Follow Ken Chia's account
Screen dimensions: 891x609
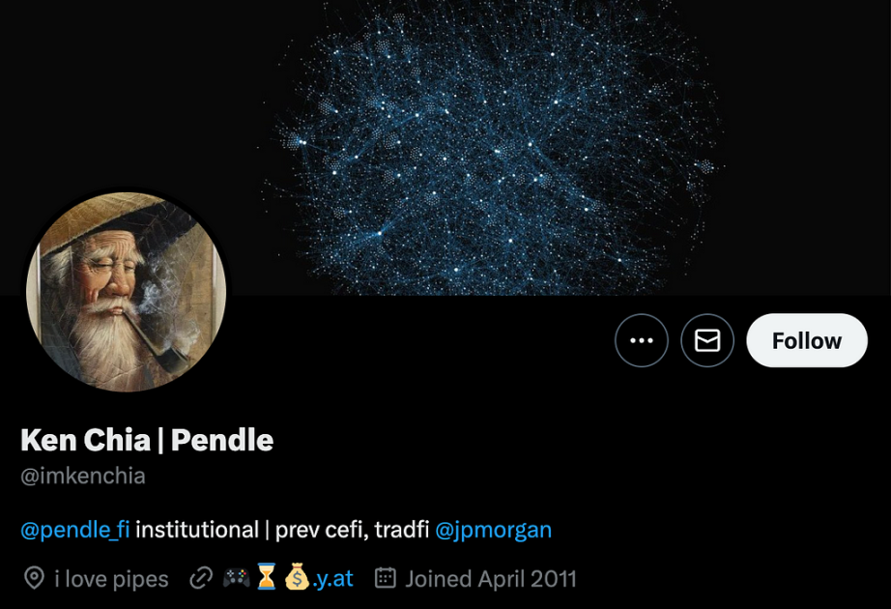(806, 340)
